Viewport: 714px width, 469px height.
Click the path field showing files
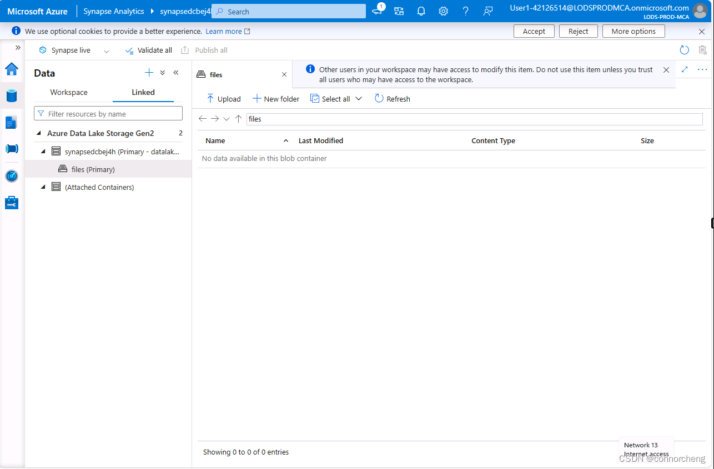pos(475,119)
